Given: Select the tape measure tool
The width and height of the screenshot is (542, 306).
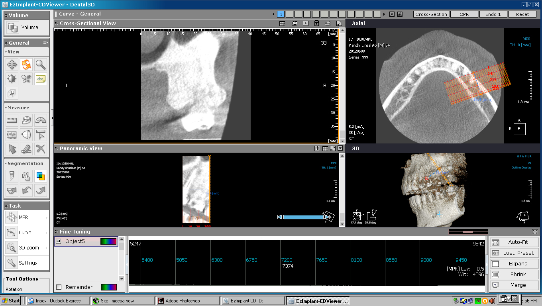Looking at the screenshot, I should 26,120.
